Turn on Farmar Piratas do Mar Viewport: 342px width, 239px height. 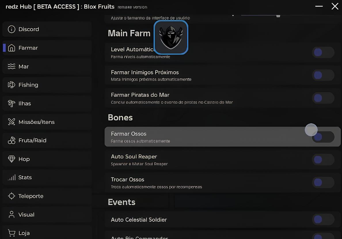[x=323, y=98]
